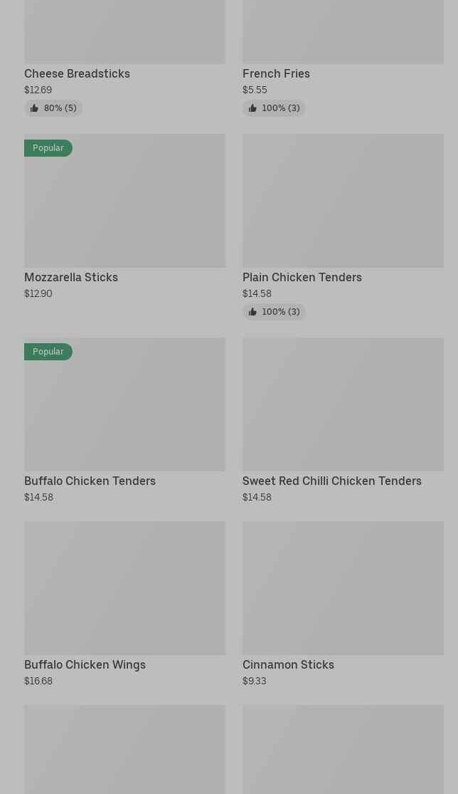Image resolution: width=458 pixels, height=794 pixels.
Task: Open the Buffalo Chicken Tenders photo
Action: (124, 413)
